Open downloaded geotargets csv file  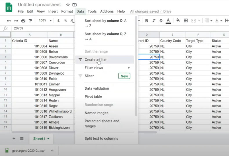26,150
